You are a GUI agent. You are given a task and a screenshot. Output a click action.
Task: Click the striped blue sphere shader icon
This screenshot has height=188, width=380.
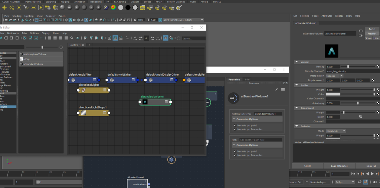106,7
